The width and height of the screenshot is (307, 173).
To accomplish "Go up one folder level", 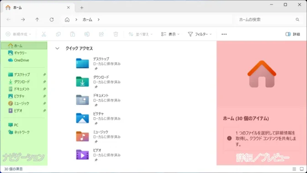I will click(37, 20).
